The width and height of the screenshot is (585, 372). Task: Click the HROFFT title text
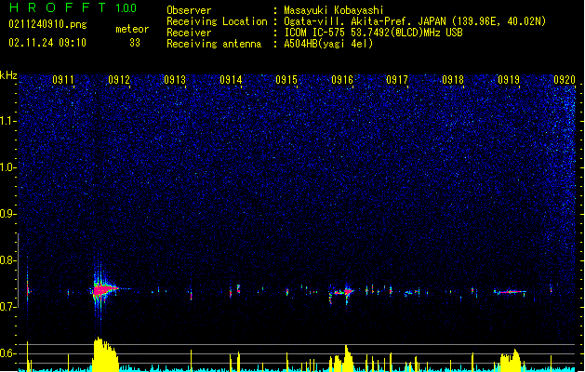coord(58,7)
